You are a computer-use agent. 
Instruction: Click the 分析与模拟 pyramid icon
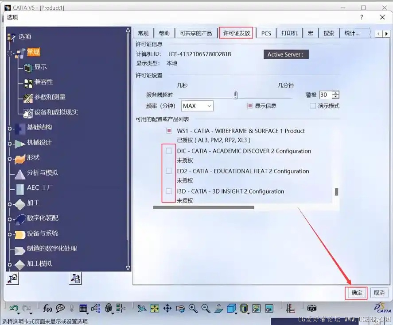coord(20,174)
